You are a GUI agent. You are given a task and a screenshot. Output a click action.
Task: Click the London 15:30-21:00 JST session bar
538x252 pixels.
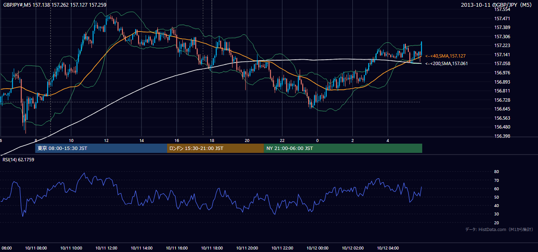click(216, 148)
